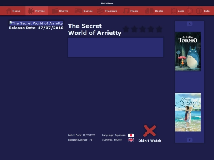Click the Games controller icon
The height and width of the screenshot is (160, 214).
point(78,11)
